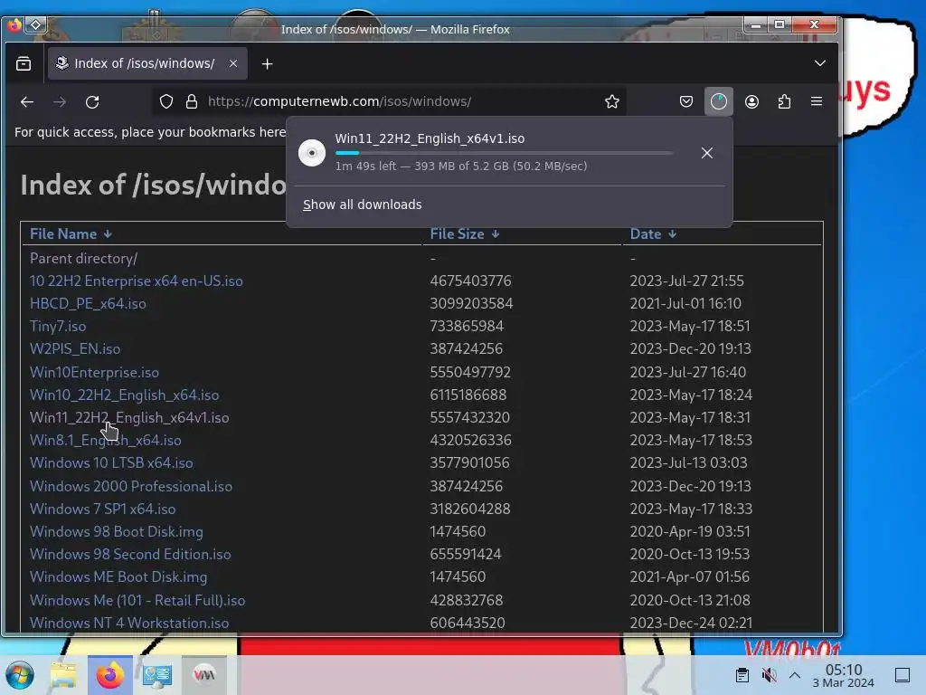Click Windows ME Boot Disk.img link
Screen dimensions: 926x695
click(x=118, y=576)
